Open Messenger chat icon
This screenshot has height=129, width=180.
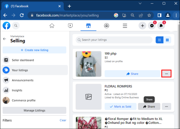pos(152,26)
